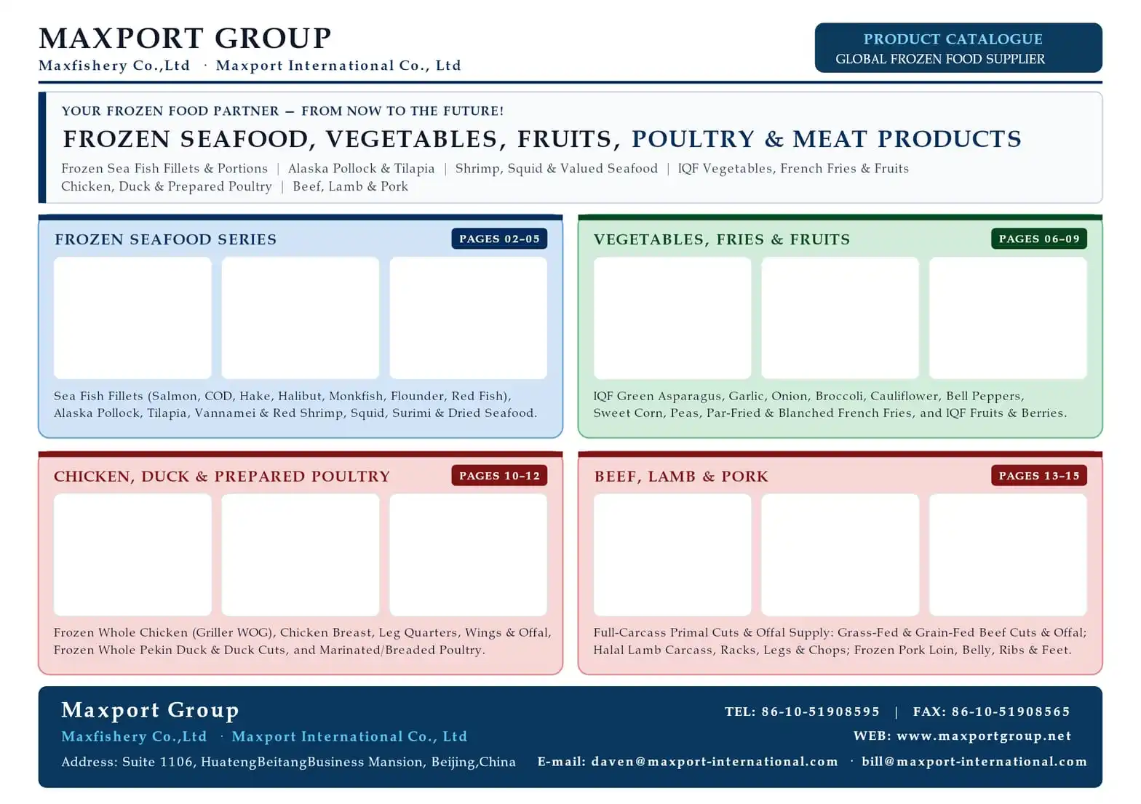Click the Address line in the footer
The height and width of the screenshot is (804, 1141).
(289, 762)
